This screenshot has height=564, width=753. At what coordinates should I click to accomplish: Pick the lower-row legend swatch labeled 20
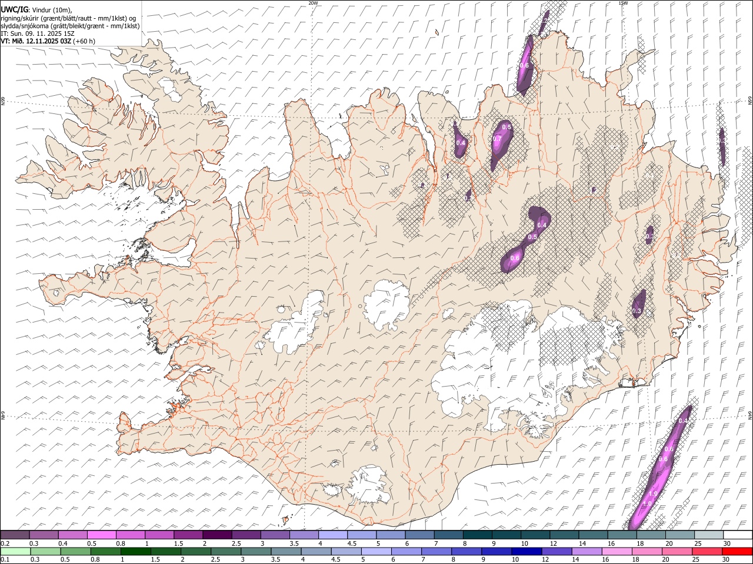coord(677,551)
